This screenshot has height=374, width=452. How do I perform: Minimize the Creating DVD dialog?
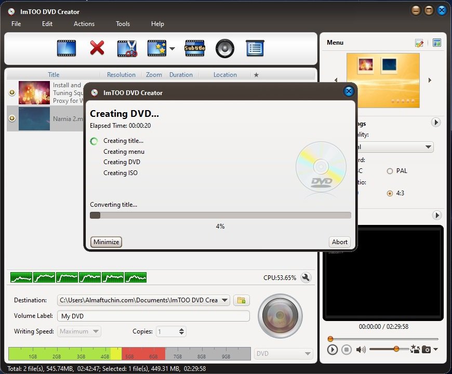pyautogui.click(x=105, y=242)
